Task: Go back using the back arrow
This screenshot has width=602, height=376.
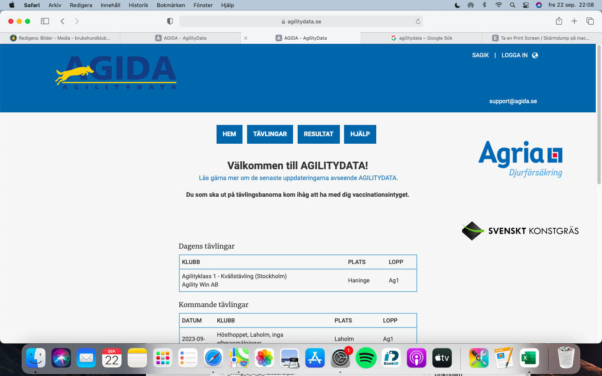Action: coord(63,21)
